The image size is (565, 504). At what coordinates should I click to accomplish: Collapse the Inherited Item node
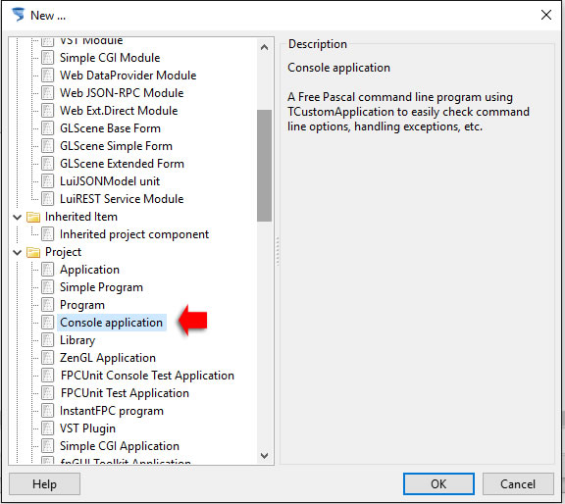(x=17, y=218)
